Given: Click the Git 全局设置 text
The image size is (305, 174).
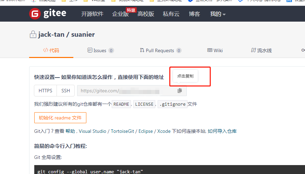Looking at the screenshot, I should click(x=48, y=157).
